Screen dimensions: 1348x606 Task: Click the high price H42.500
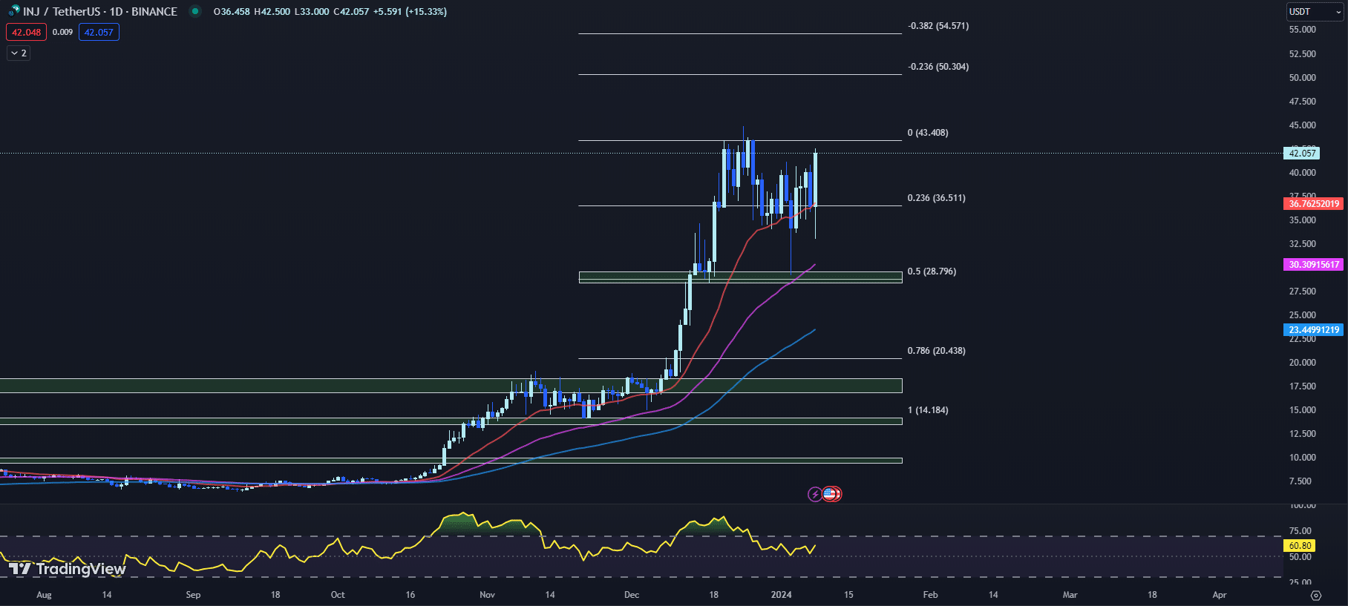[272, 12]
